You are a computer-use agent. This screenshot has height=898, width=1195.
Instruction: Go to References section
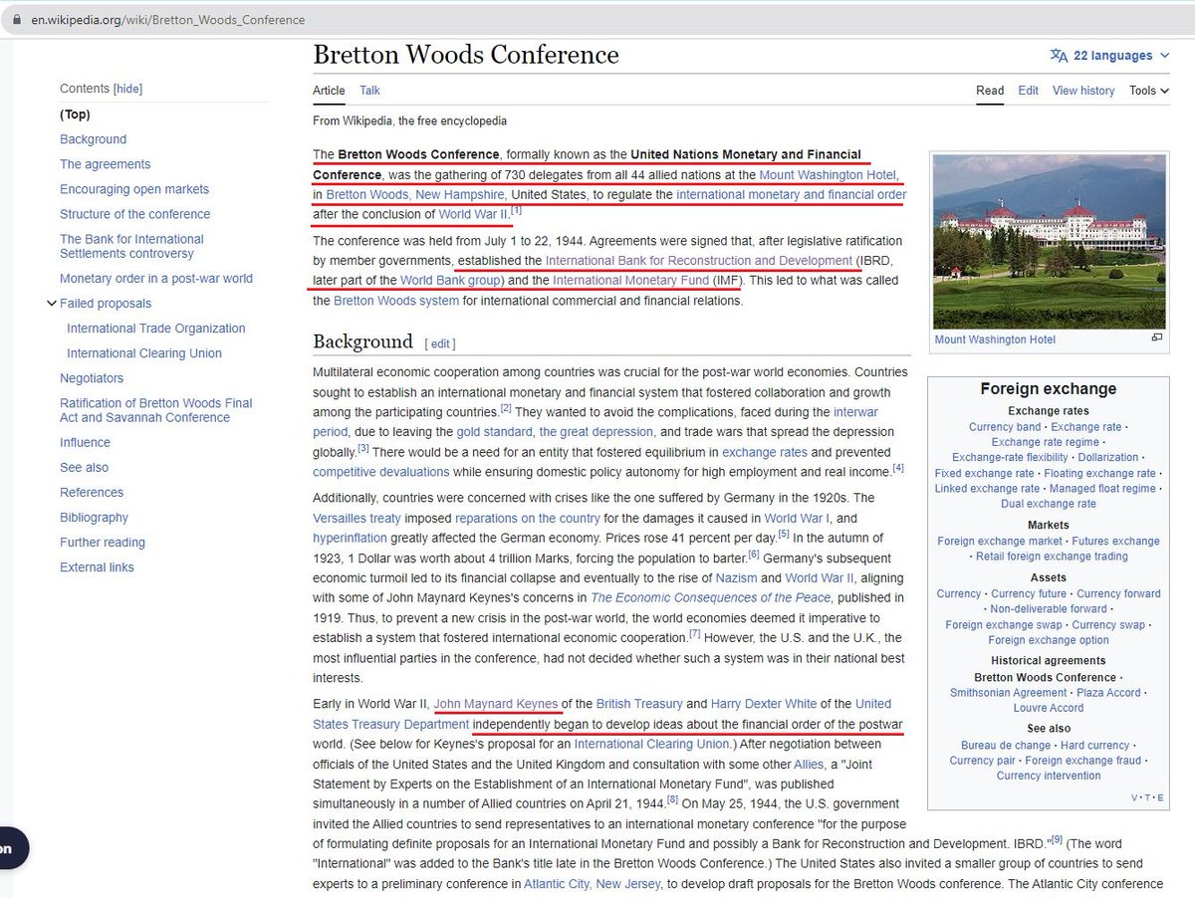tap(92, 493)
